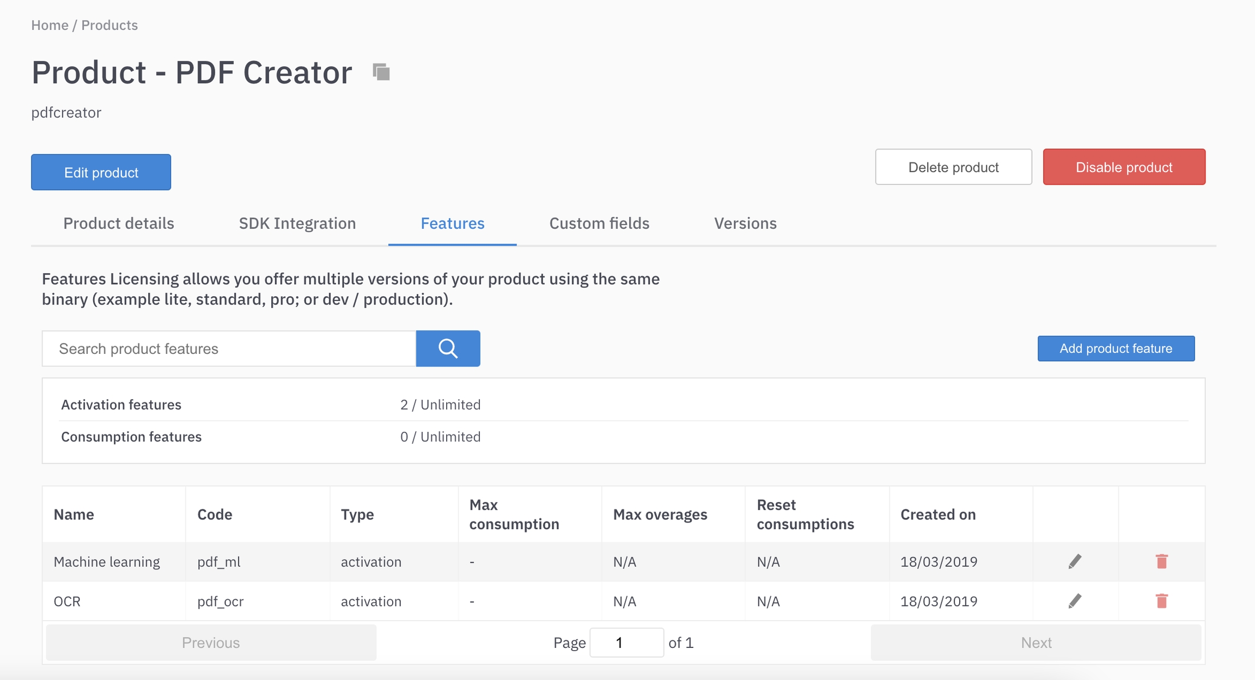Switch to SDK Integration tab

[x=297, y=223]
